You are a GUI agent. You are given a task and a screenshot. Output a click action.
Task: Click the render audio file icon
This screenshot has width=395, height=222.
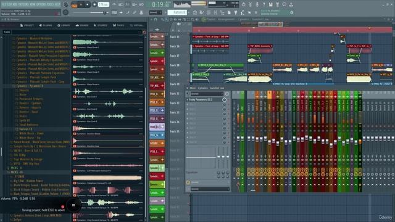coord(277,4)
